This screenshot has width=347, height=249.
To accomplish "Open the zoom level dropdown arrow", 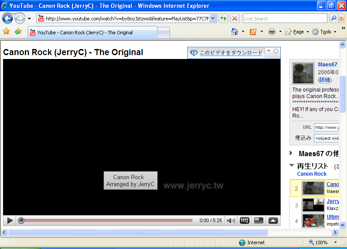I will tap(335, 242).
